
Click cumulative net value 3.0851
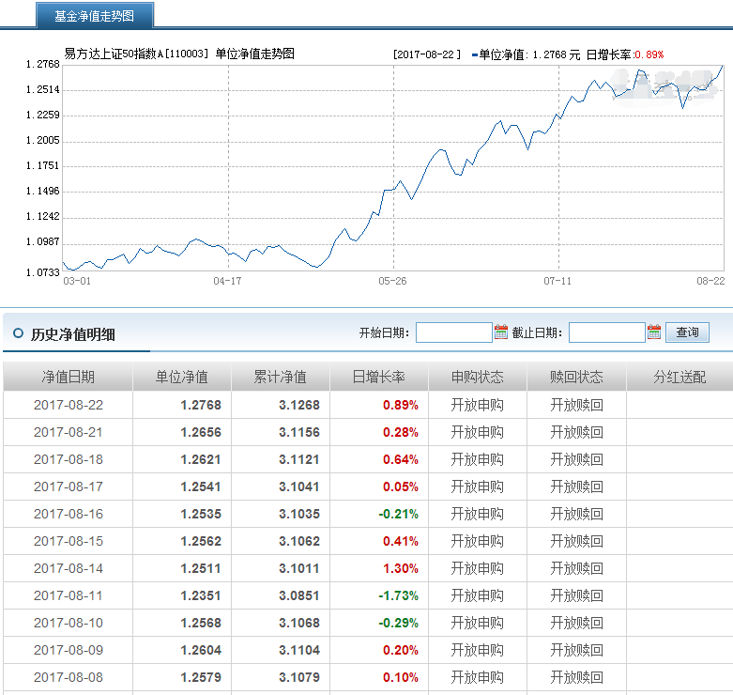tap(299, 595)
